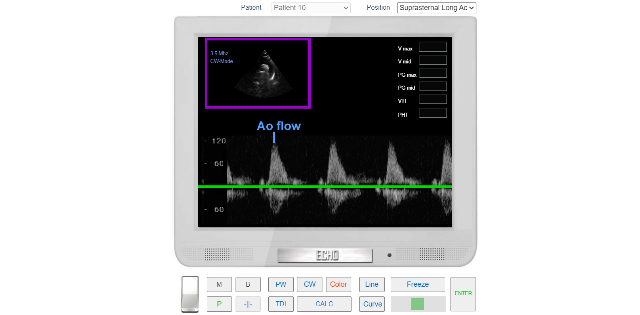
Task: Activate PW Doppler mode
Action: (281, 284)
